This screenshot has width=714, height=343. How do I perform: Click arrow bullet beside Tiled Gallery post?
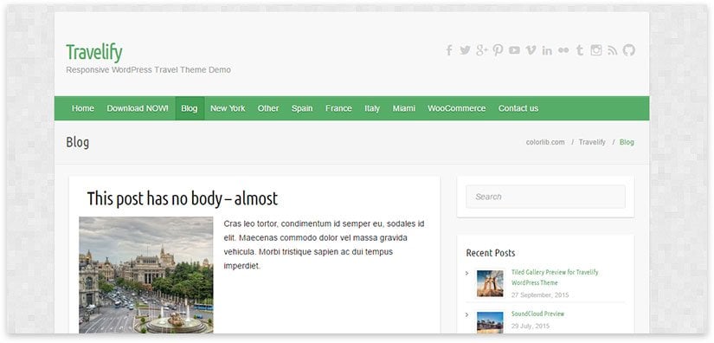tap(467, 273)
